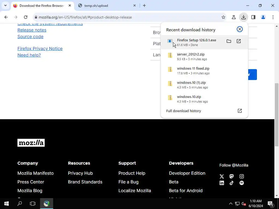Image resolution: width=279 pixels, height=209 pixels.
Task: Select windows.10.zip download entry
Action: pos(204,99)
